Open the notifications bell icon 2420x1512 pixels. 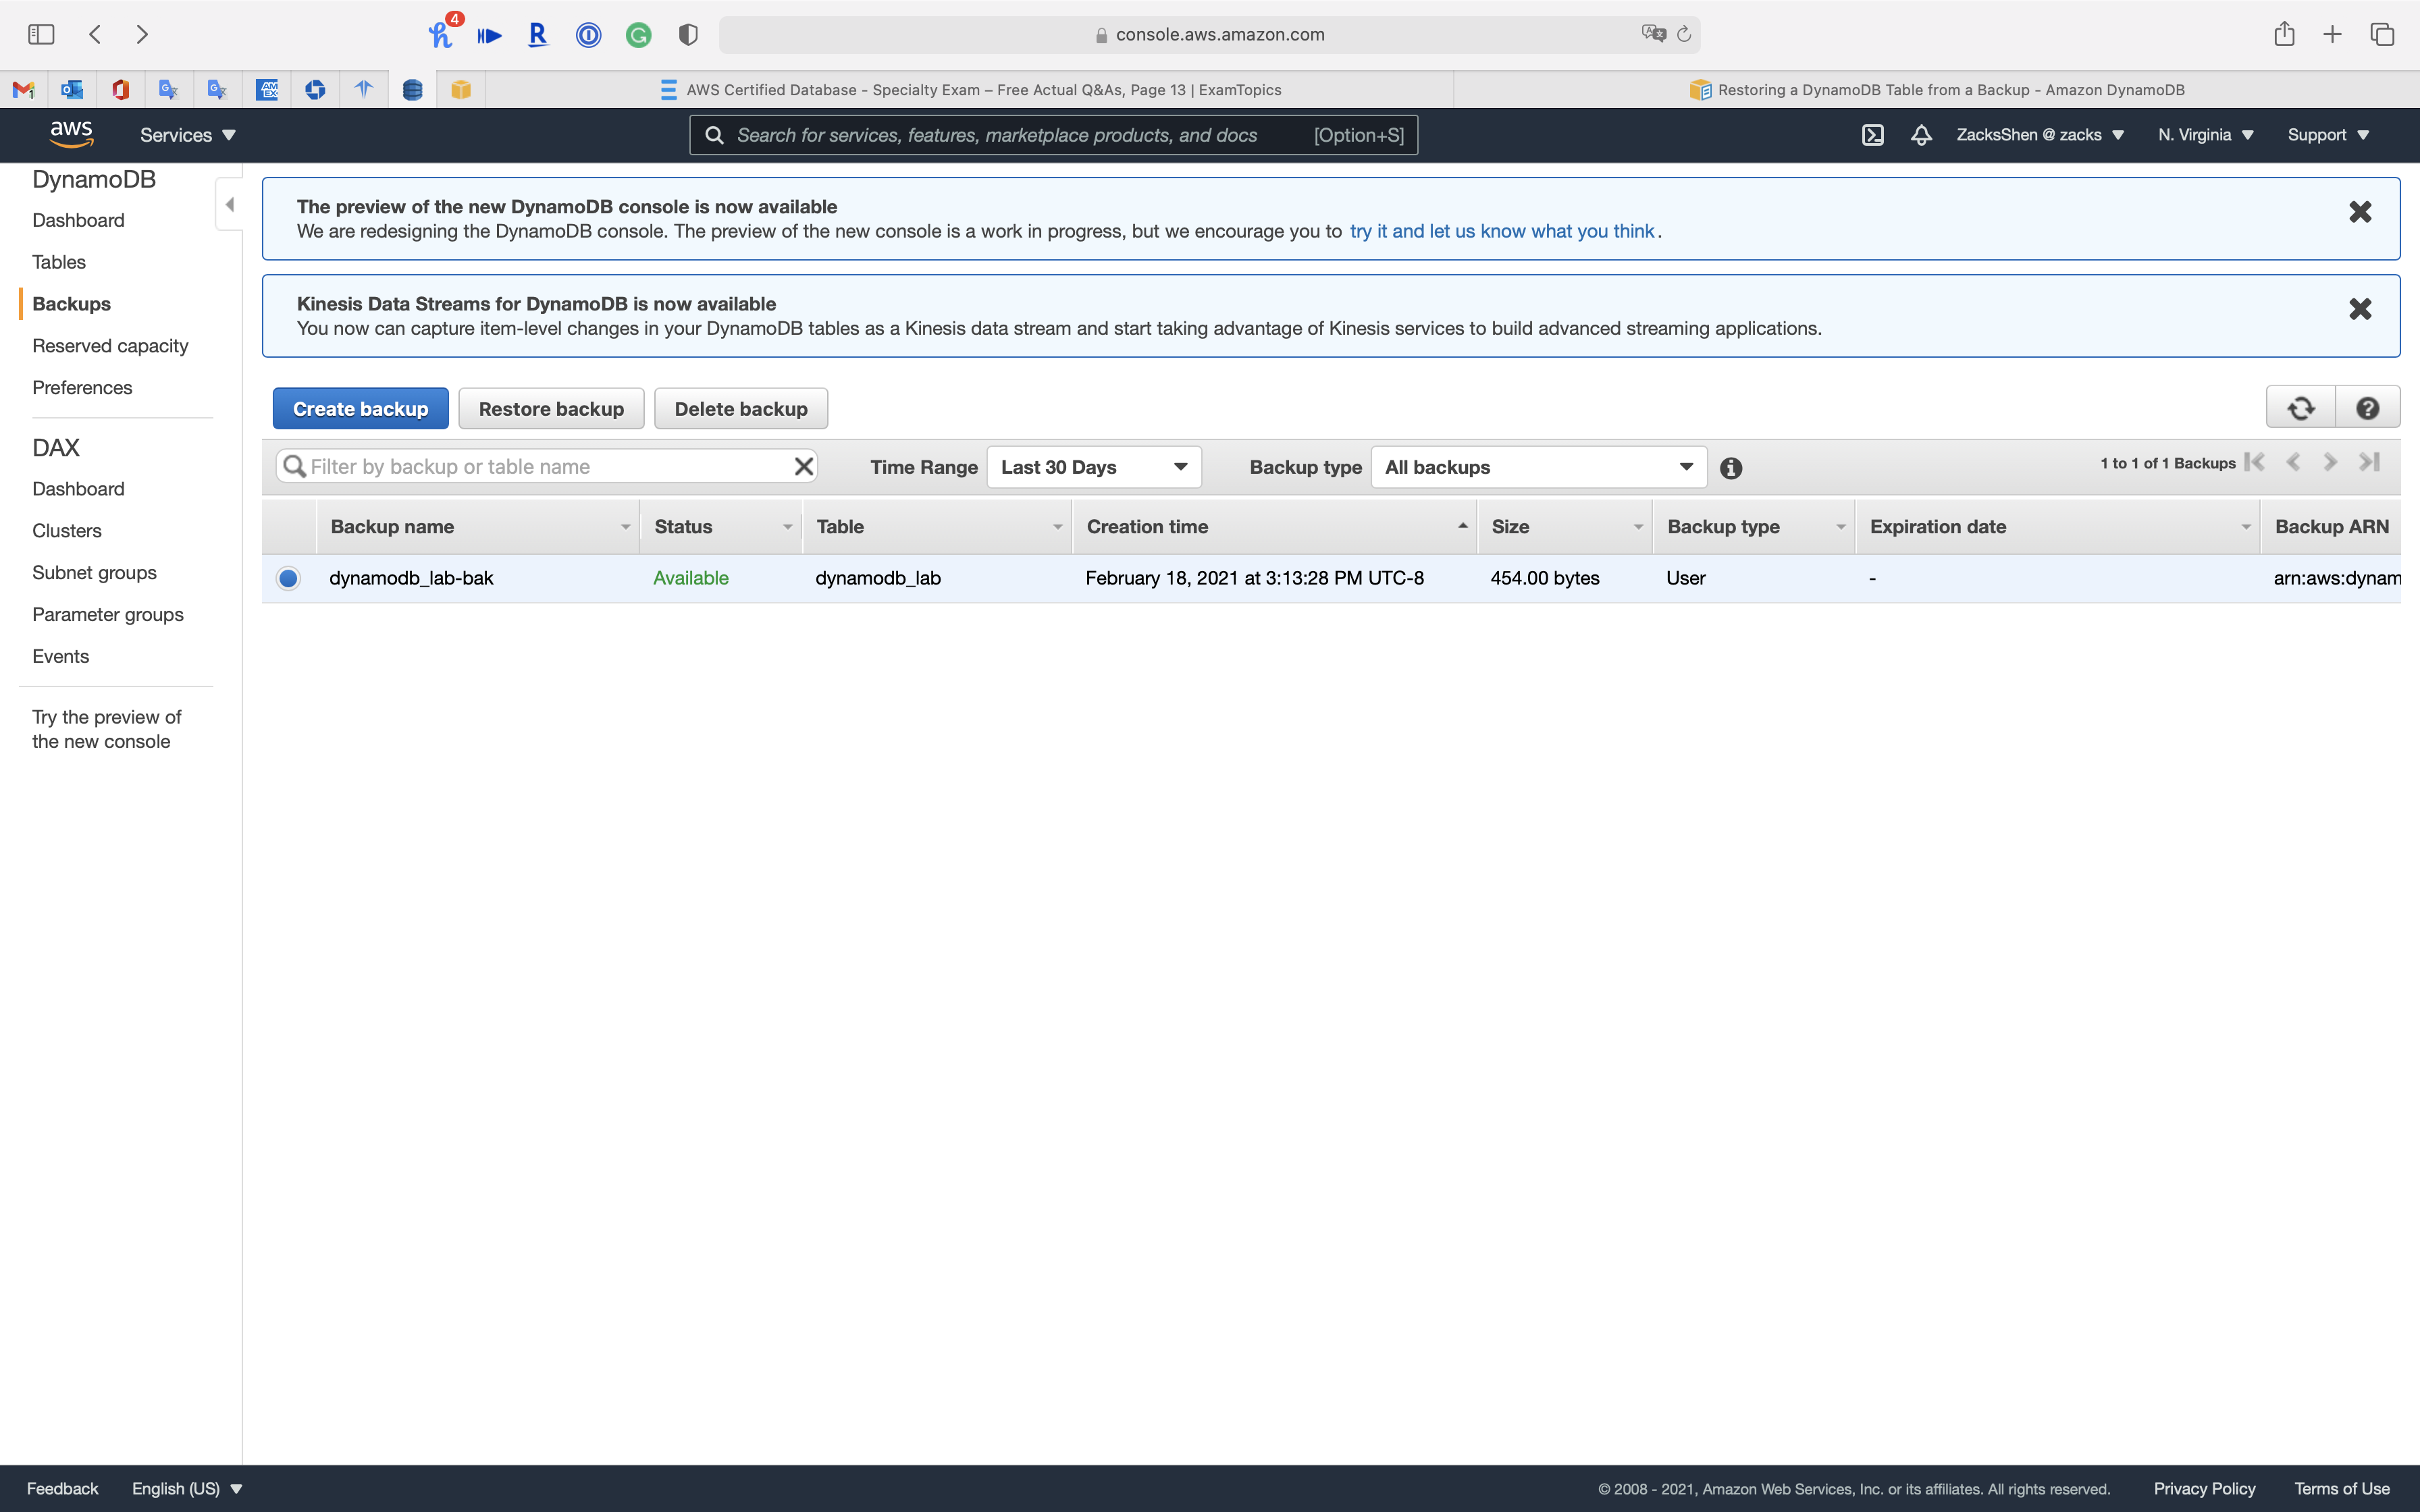click(1921, 135)
